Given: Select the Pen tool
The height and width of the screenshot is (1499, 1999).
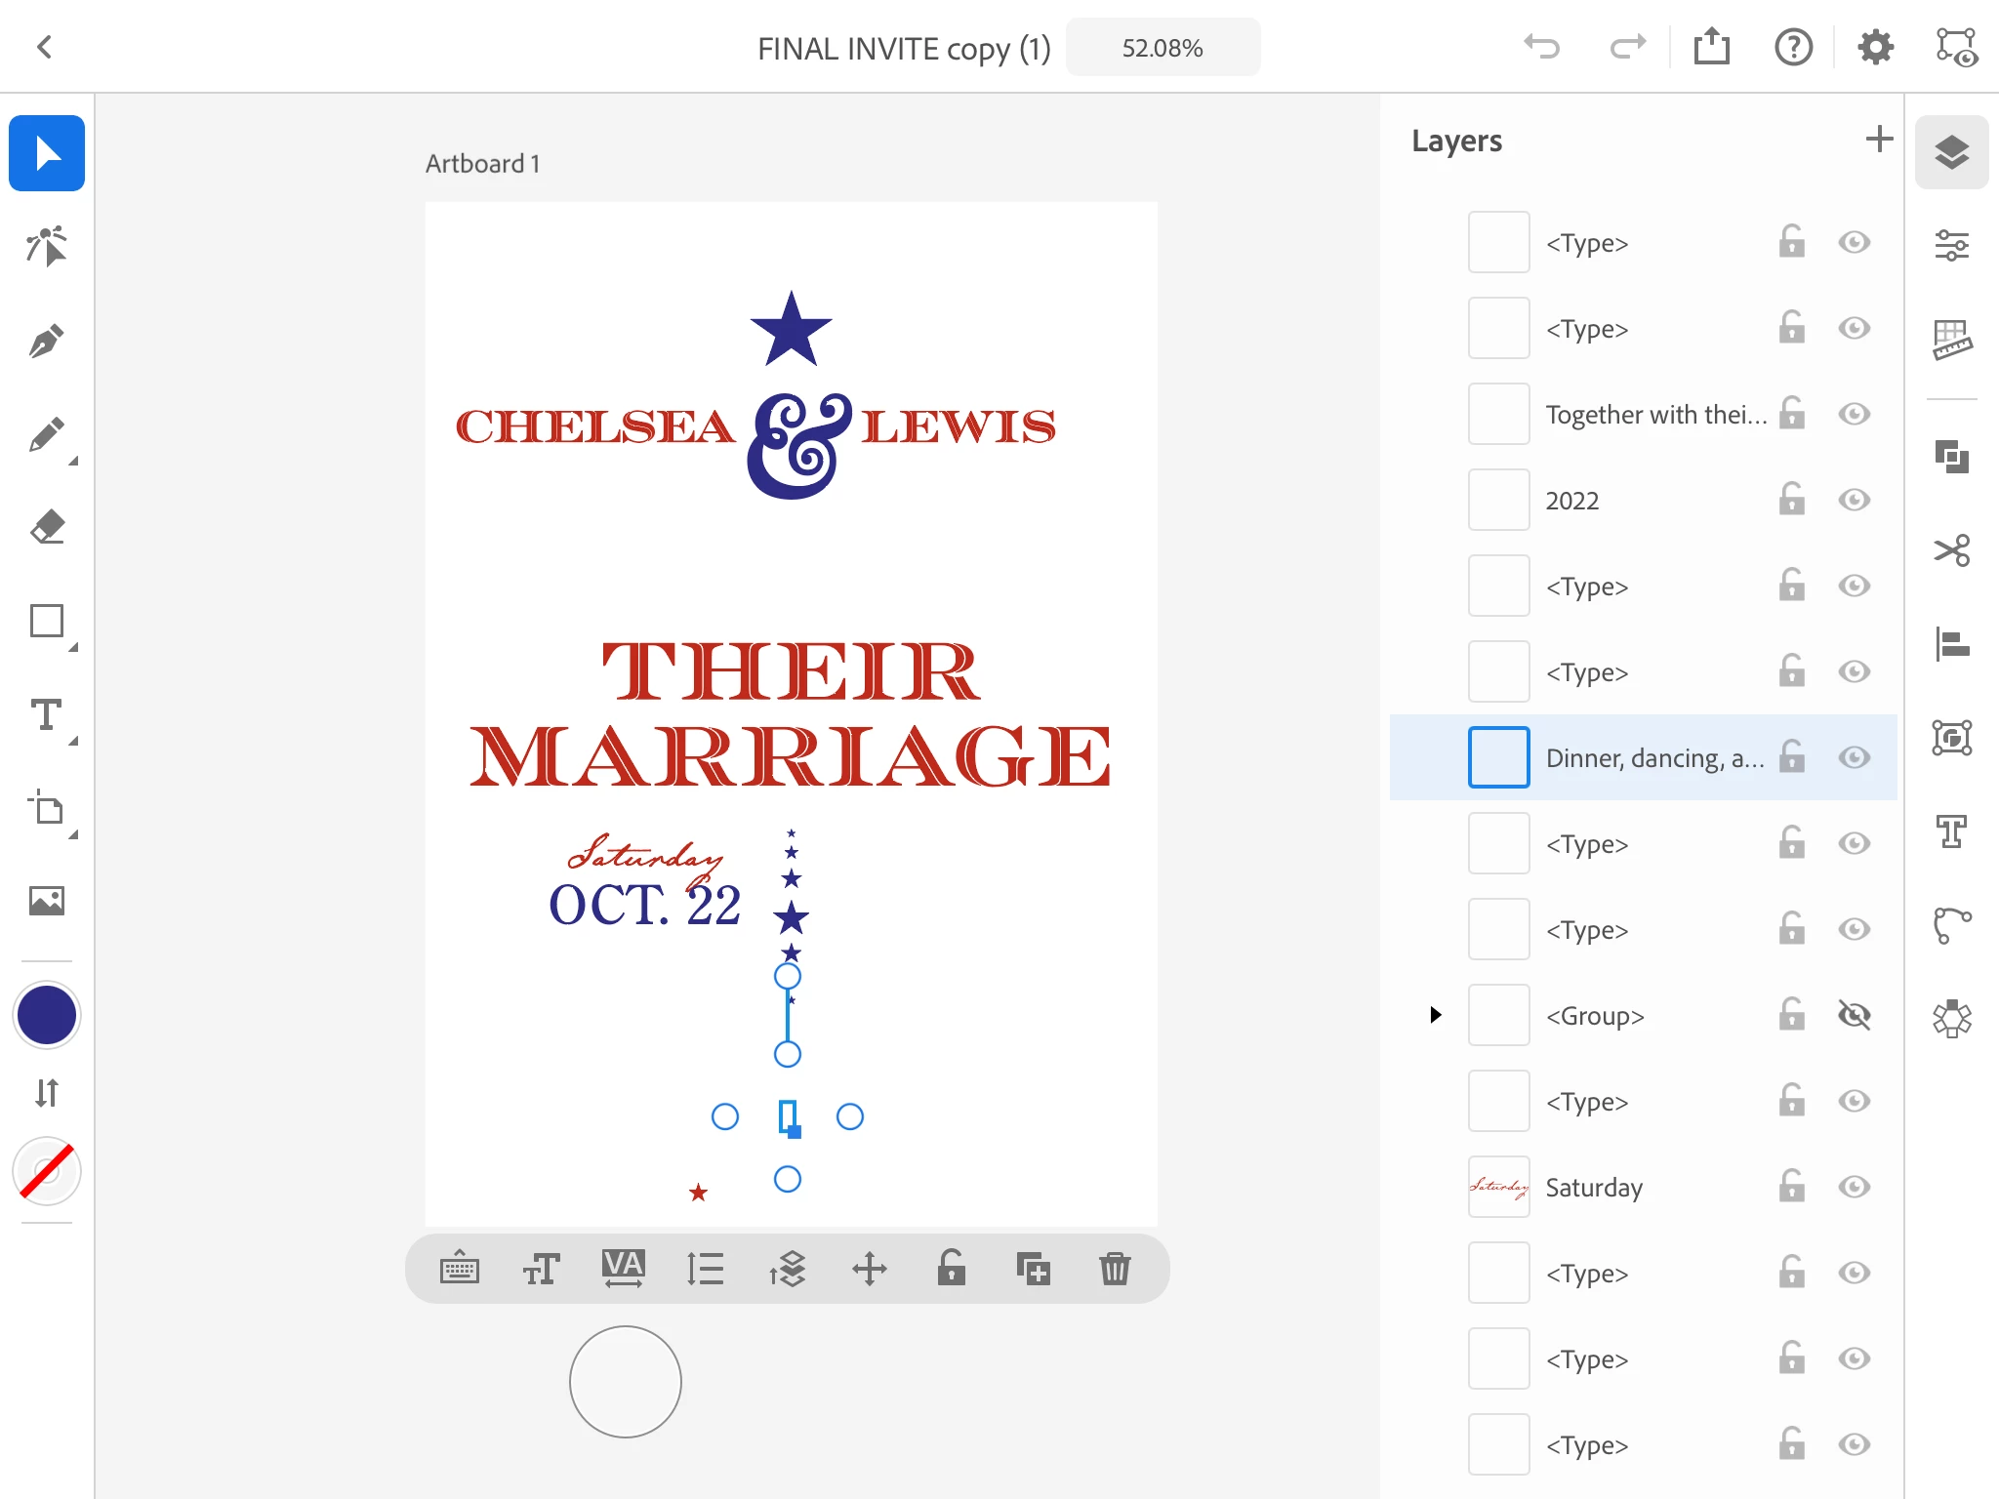Looking at the screenshot, I should coord(46,341).
